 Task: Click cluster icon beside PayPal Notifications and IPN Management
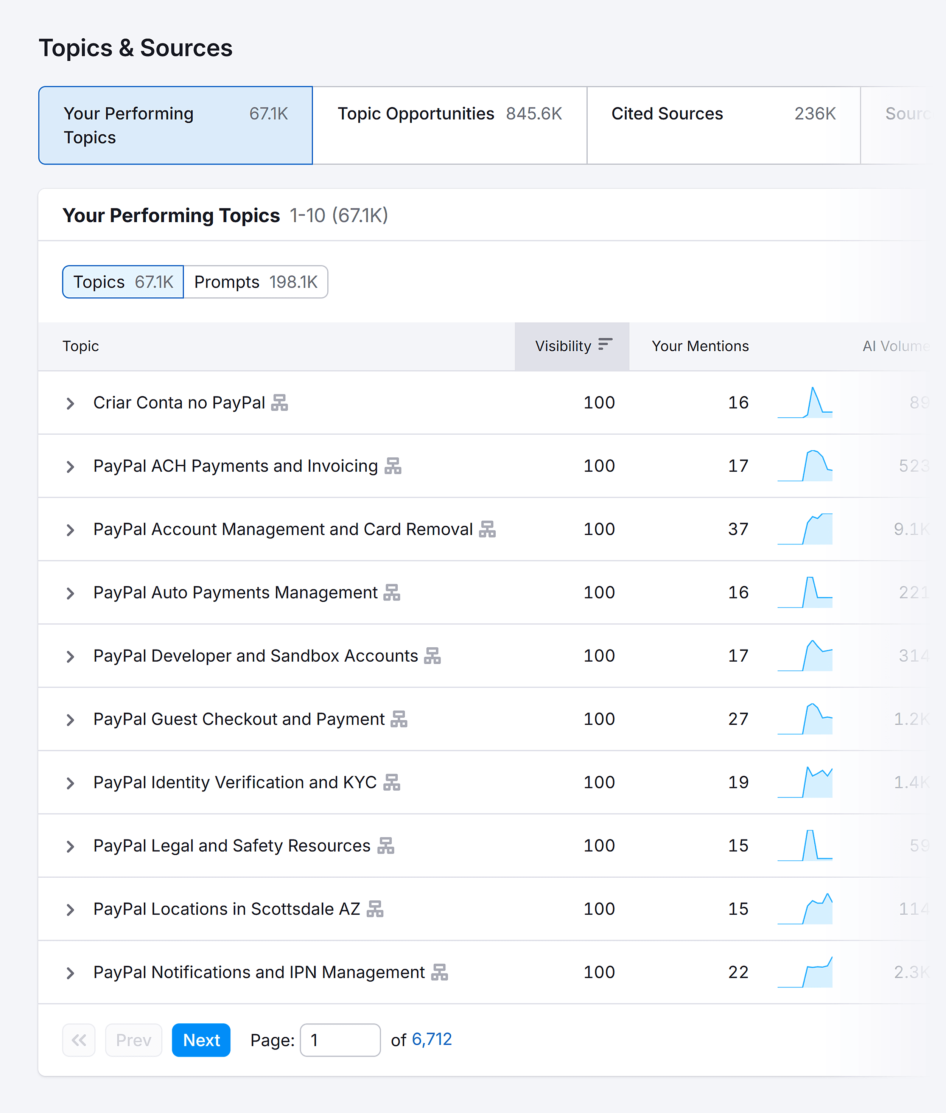(440, 973)
